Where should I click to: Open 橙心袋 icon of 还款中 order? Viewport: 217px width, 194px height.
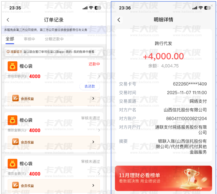tap(12, 66)
